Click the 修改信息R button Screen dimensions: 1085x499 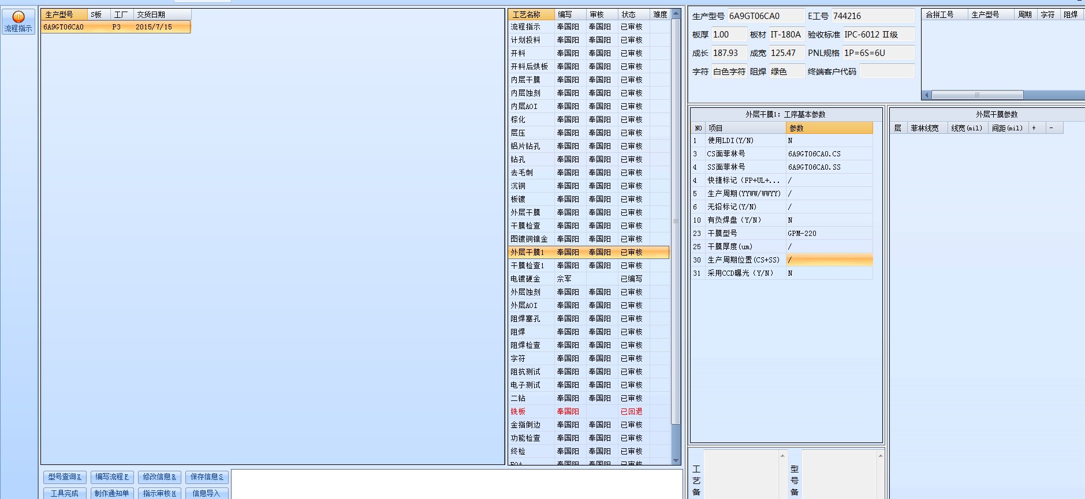point(159,477)
